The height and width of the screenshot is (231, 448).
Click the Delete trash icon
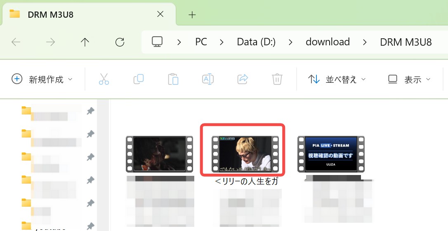(x=277, y=79)
